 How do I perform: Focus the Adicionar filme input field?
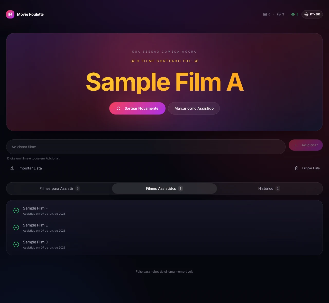tap(146, 147)
